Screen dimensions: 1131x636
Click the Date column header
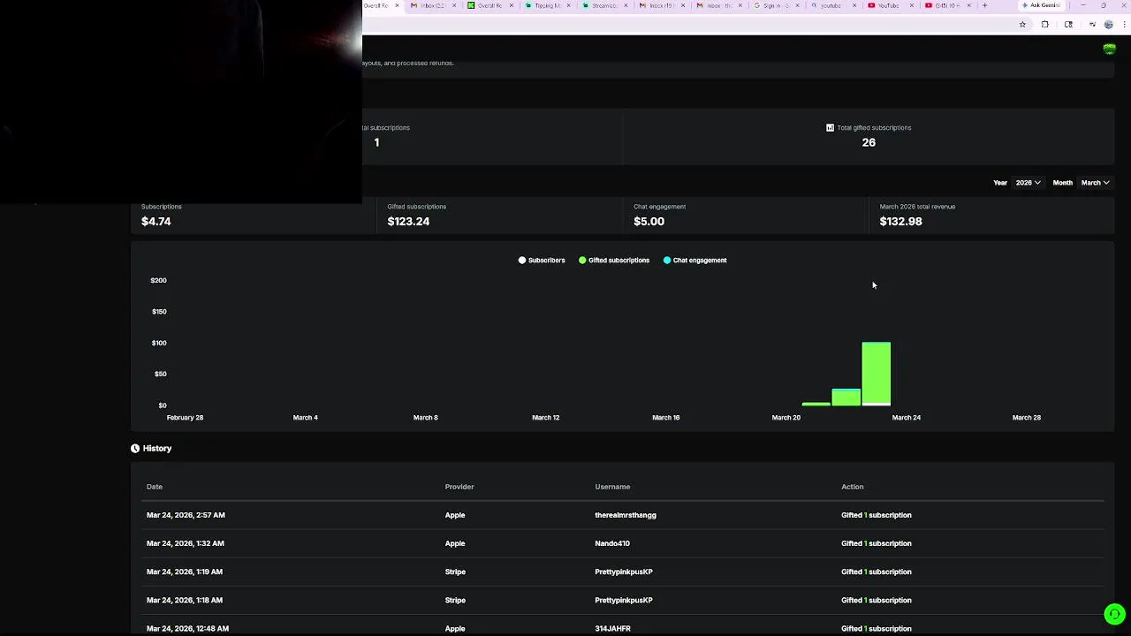[155, 487]
